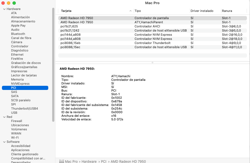
Task: Select AMD Radeon HD 7950 ATY,HamachiParent row
Action: click(152, 22)
